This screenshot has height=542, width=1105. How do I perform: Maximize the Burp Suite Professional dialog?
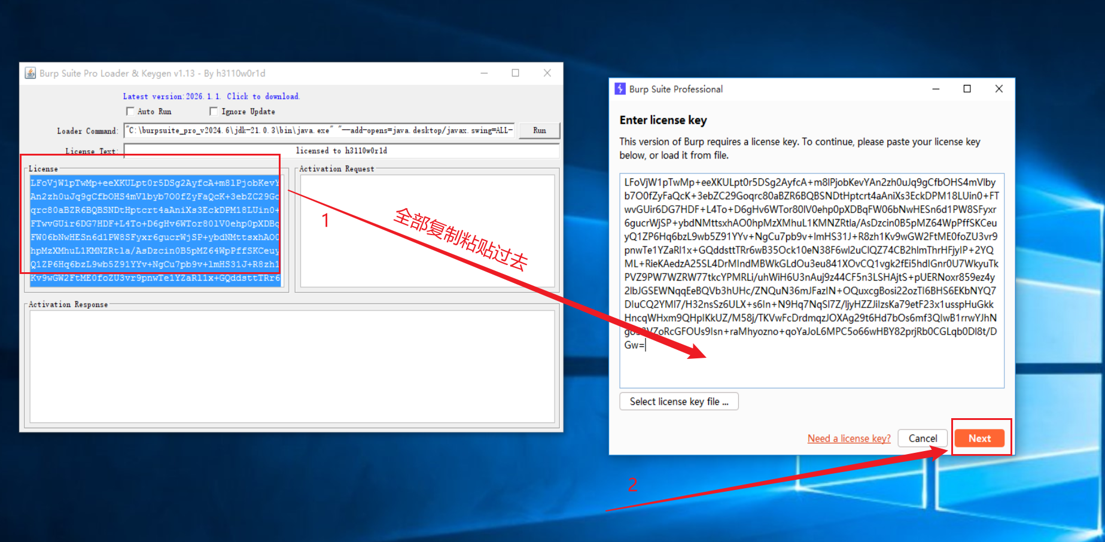[x=967, y=89]
